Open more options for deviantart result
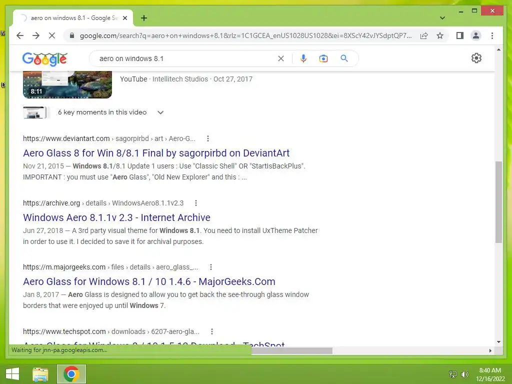Image resolution: width=512 pixels, height=384 pixels. tap(207, 138)
